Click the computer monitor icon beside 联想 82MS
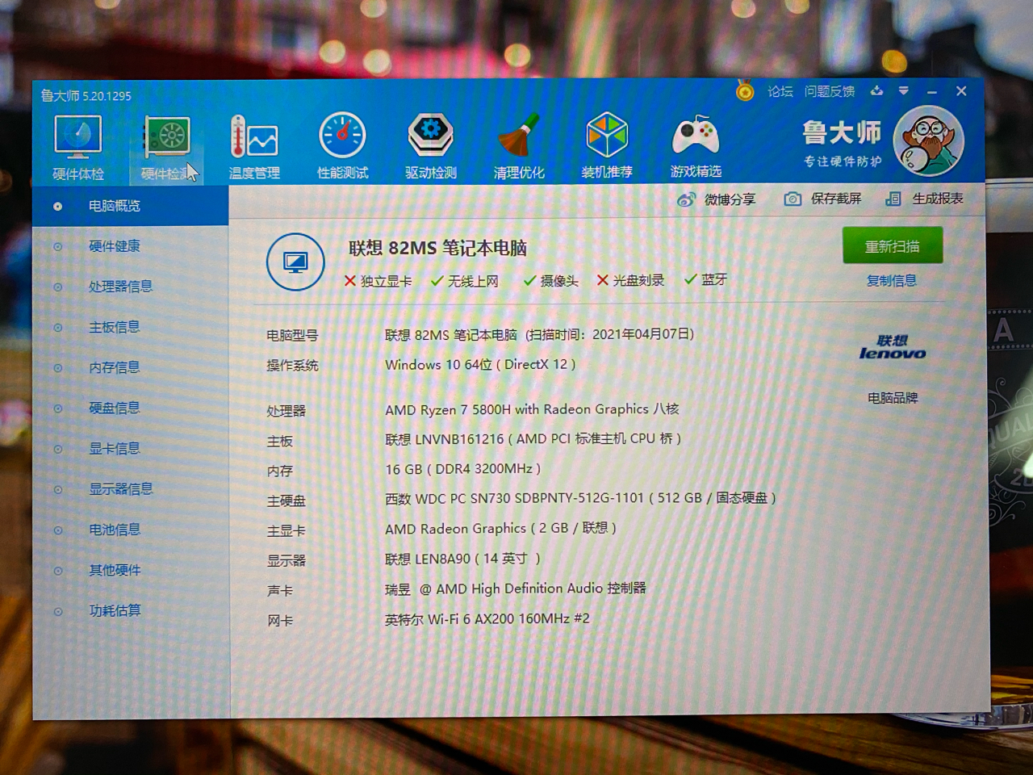This screenshot has height=775, width=1033. click(295, 262)
